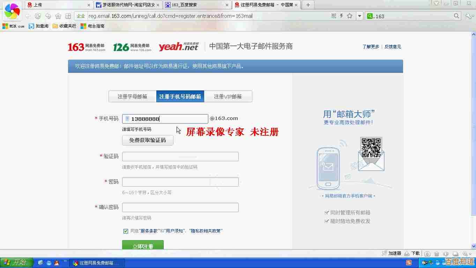Expand the quick launch overflow chevron

coord(65,261)
